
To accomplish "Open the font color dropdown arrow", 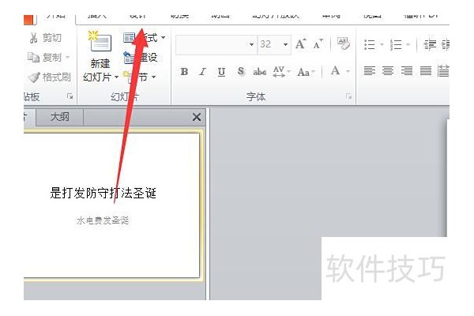I will [348, 72].
